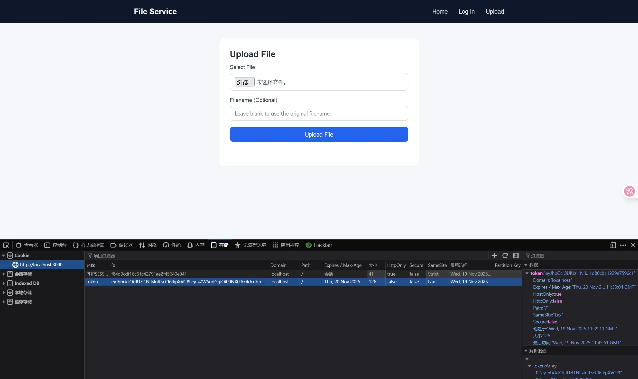Click the Filename optional input field

[x=319, y=113]
